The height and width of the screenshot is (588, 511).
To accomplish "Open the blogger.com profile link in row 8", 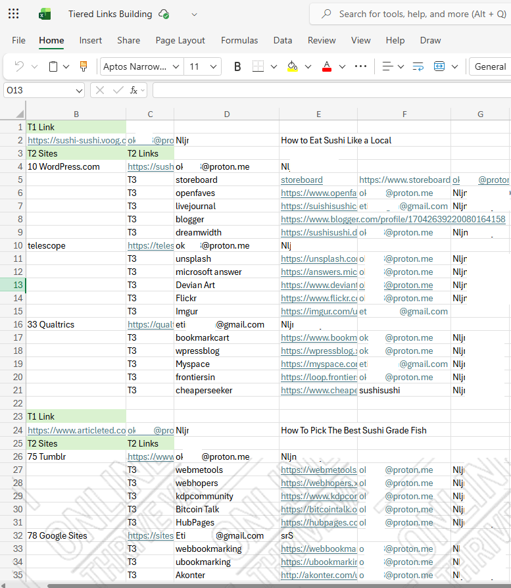I will [x=393, y=219].
